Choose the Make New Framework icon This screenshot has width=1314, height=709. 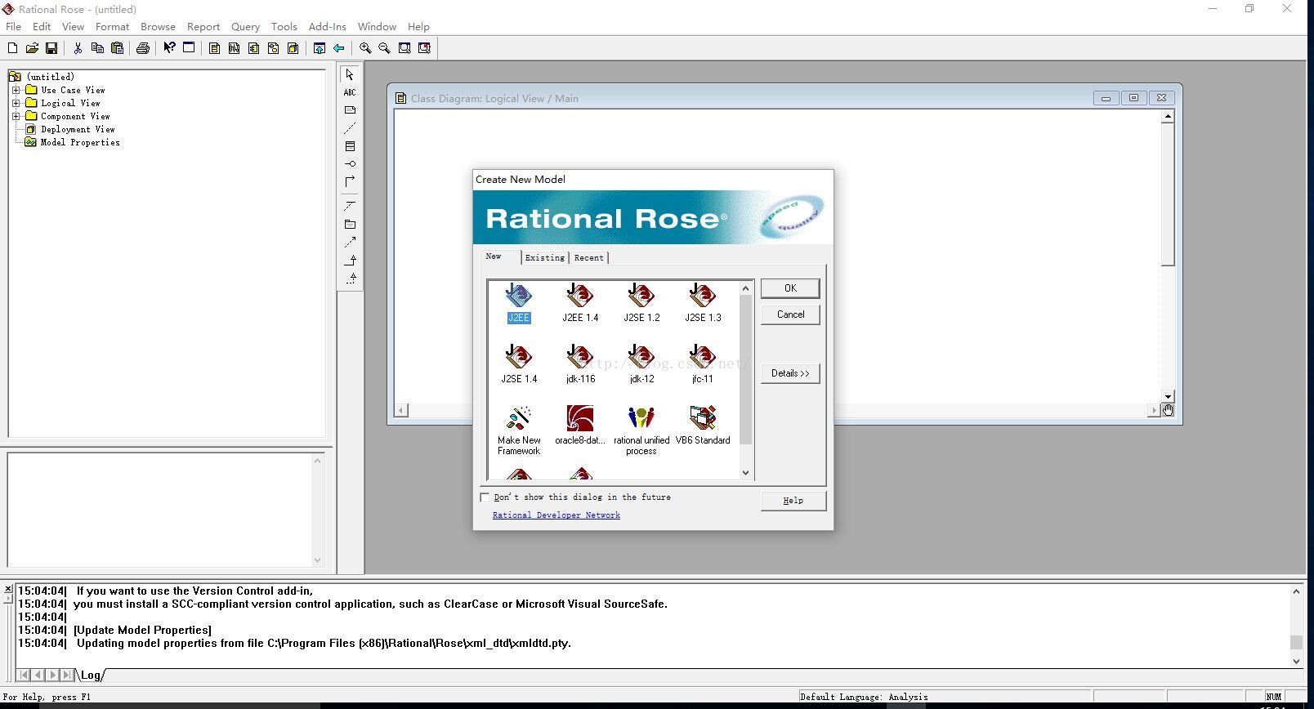click(x=519, y=430)
